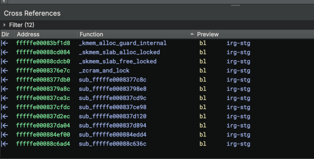This screenshot has height=159, width=314.
Task: Click function _zcram_and_lock
Action: (104, 71)
